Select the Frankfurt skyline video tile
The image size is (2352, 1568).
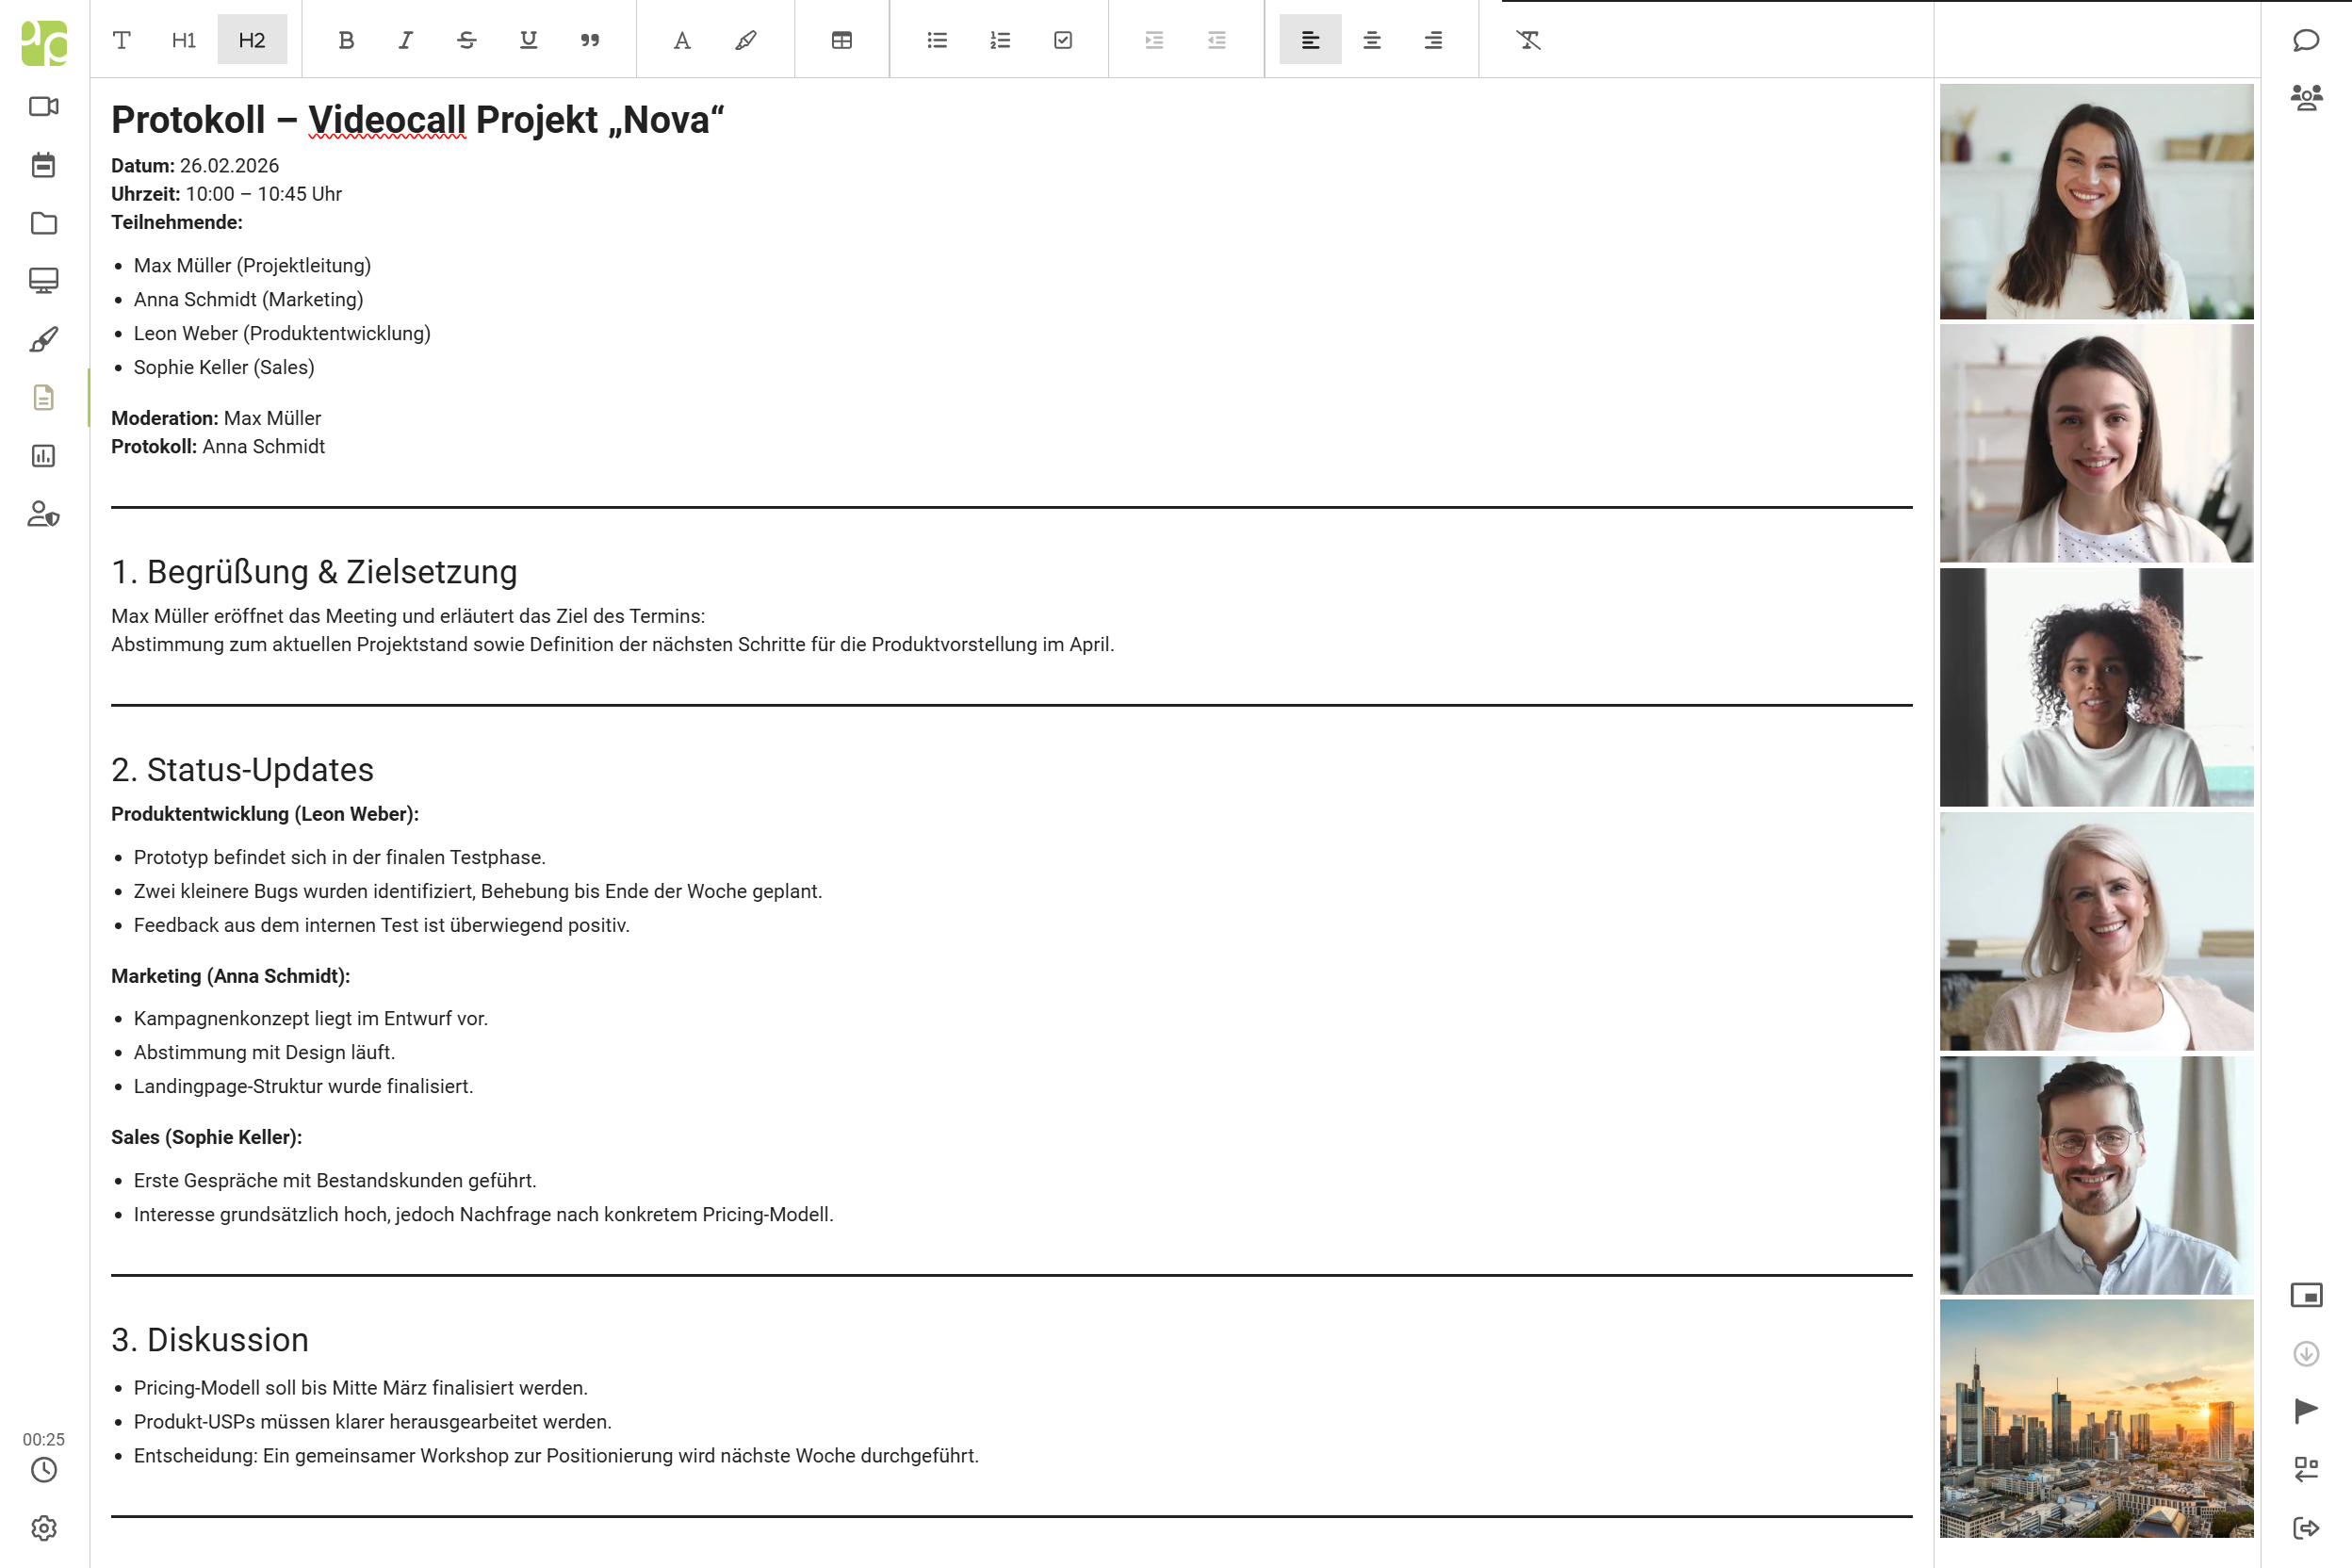[2096, 1417]
